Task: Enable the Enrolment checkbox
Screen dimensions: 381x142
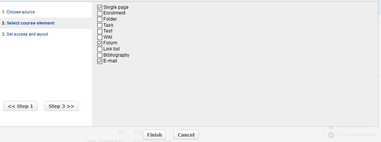Action: [x=100, y=13]
